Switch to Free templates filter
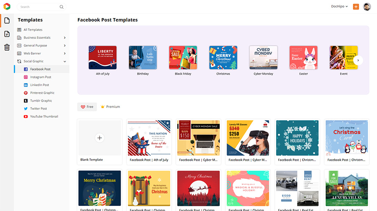The height and width of the screenshot is (211, 377). tap(87, 107)
